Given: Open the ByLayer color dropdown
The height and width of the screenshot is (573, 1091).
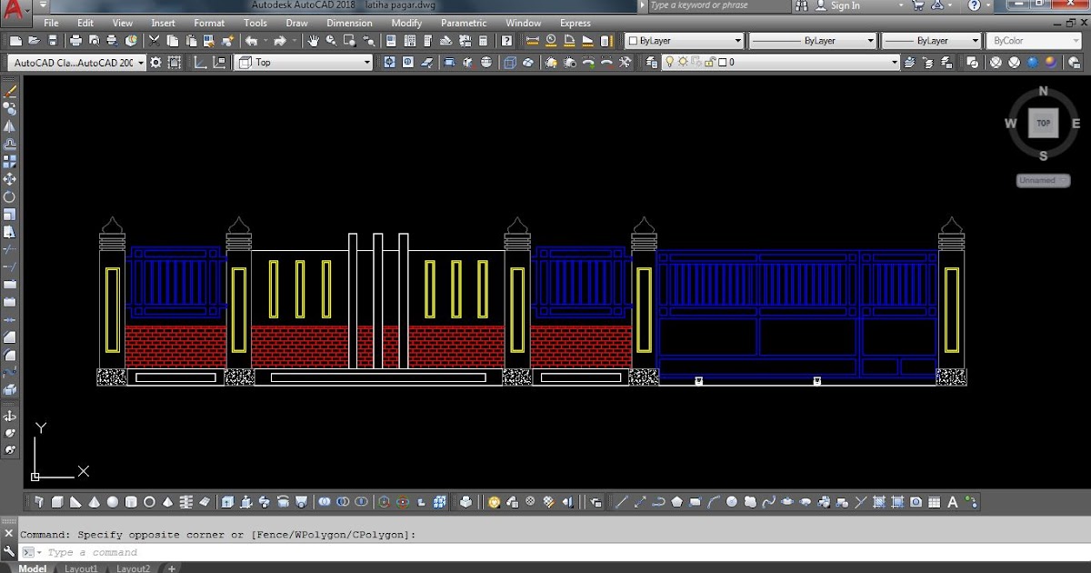Looking at the screenshot, I should (736, 40).
